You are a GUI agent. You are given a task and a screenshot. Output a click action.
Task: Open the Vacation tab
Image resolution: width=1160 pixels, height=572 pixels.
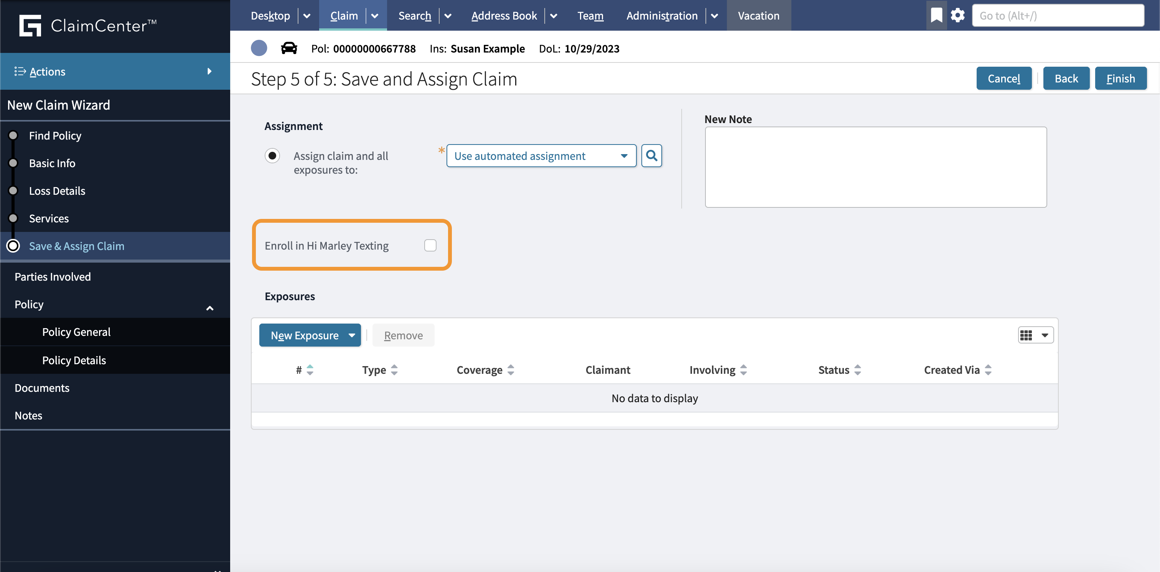coord(758,15)
